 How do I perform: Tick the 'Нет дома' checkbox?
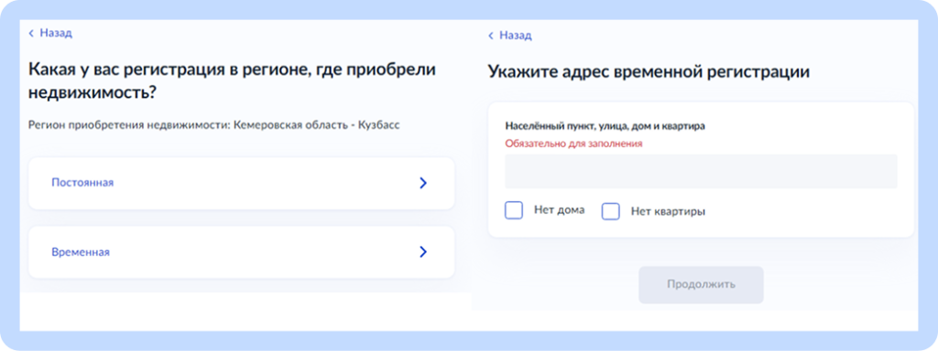(514, 211)
